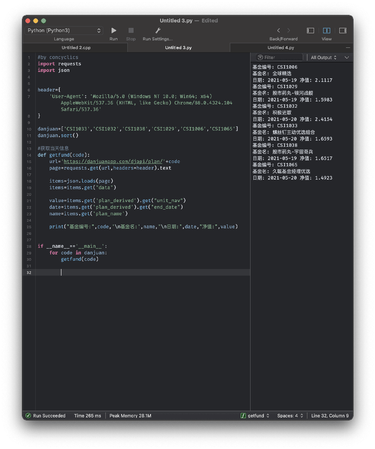Click the Run Succeeded status text
375x449 pixels.
point(49,416)
